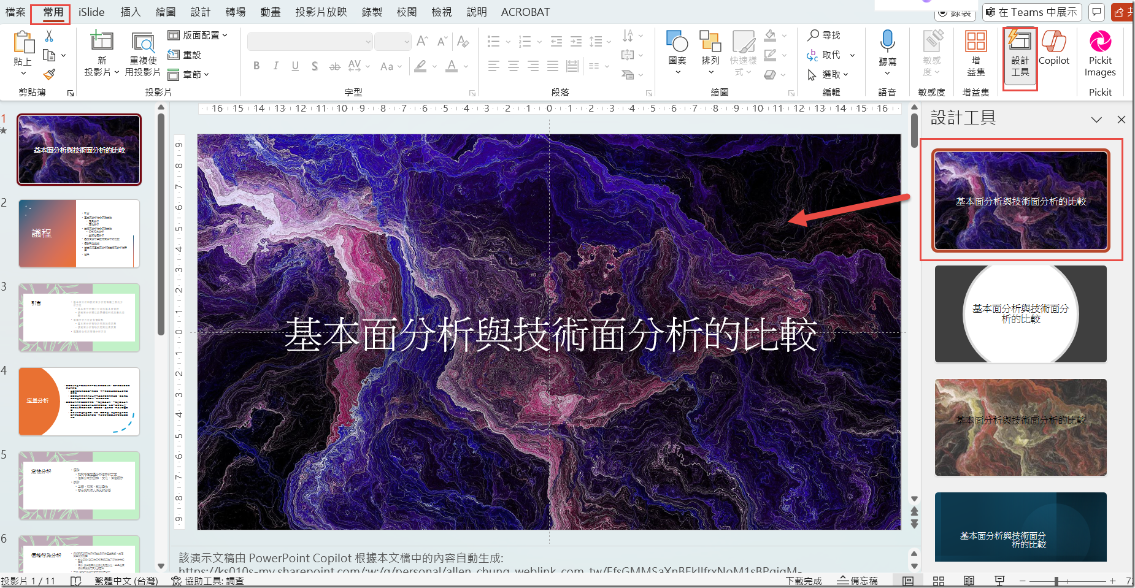Close the Designer (設計工具) pane
This screenshot has width=1135, height=588.
[1121, 120]
